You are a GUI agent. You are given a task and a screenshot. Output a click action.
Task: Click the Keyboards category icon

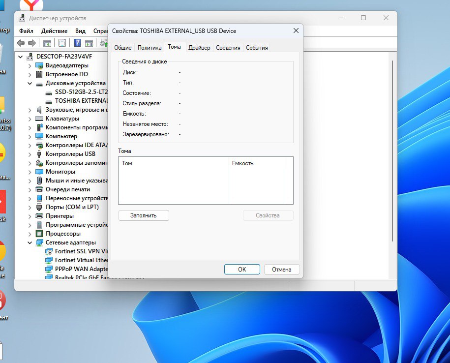point(39,119)
